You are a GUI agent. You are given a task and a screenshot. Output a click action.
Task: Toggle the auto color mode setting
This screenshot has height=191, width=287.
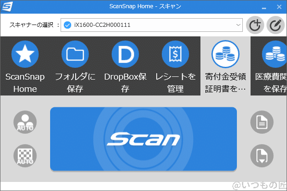click(25, 121)
